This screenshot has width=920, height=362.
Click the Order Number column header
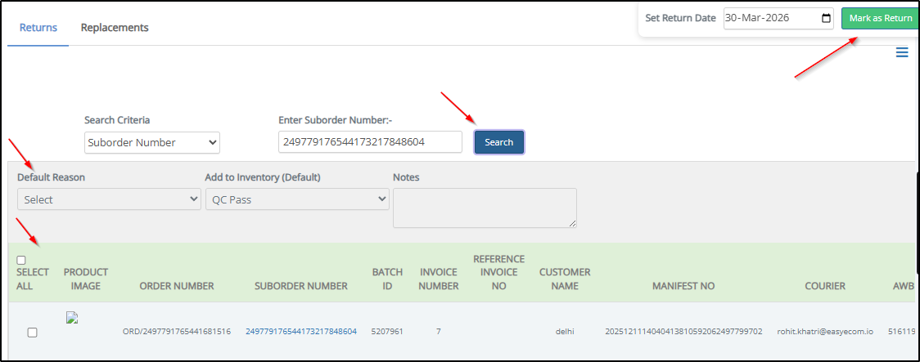click(177, 286)
